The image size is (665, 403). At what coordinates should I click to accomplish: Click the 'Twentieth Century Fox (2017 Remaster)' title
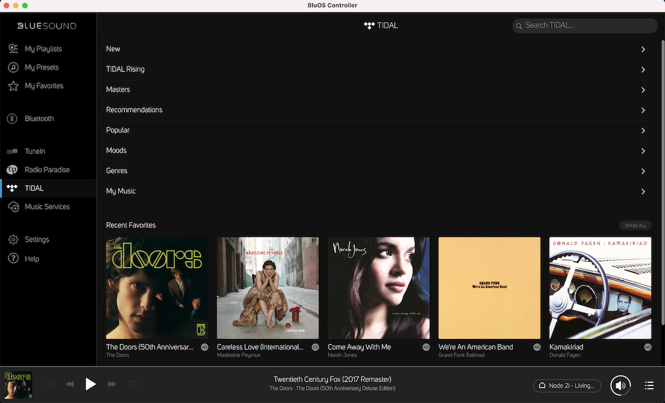point(332,379)
